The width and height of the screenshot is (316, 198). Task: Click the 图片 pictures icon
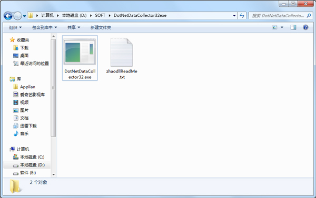coord(16,110)
